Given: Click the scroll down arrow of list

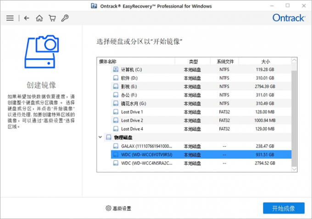Looking at the screenshot, I should [x=294, y=169].
